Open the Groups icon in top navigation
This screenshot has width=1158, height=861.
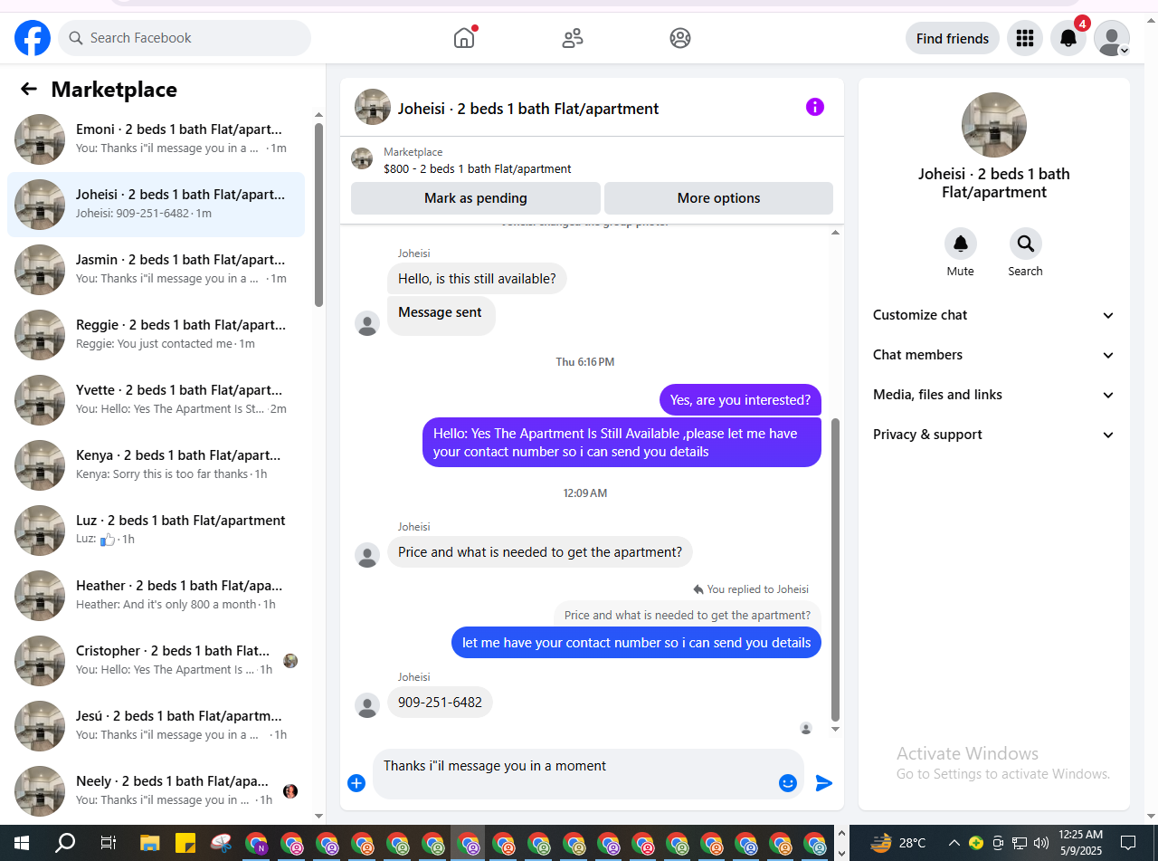[680, 38]
